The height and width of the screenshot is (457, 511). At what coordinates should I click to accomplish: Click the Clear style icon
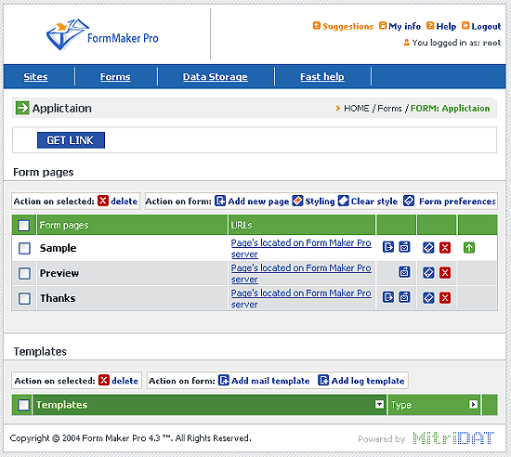pyautogui.click(x=343, y=201)
